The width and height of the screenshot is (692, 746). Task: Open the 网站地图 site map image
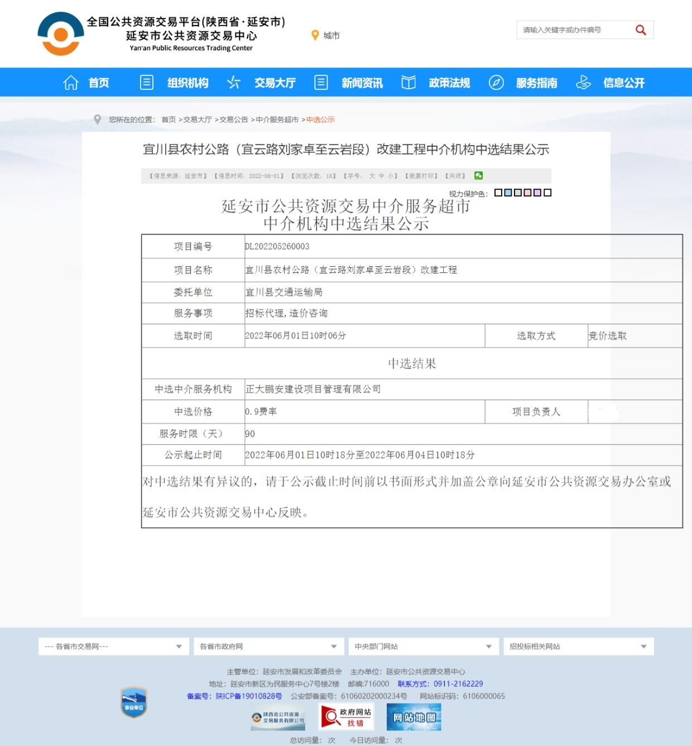414,717
